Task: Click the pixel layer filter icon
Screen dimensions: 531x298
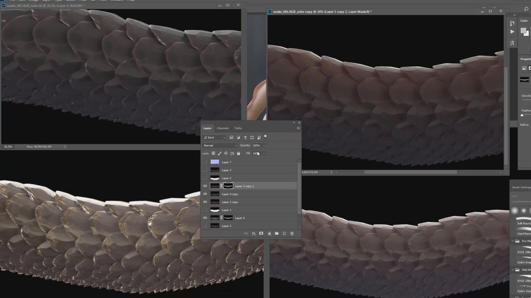Action: [x=231, y=137]
